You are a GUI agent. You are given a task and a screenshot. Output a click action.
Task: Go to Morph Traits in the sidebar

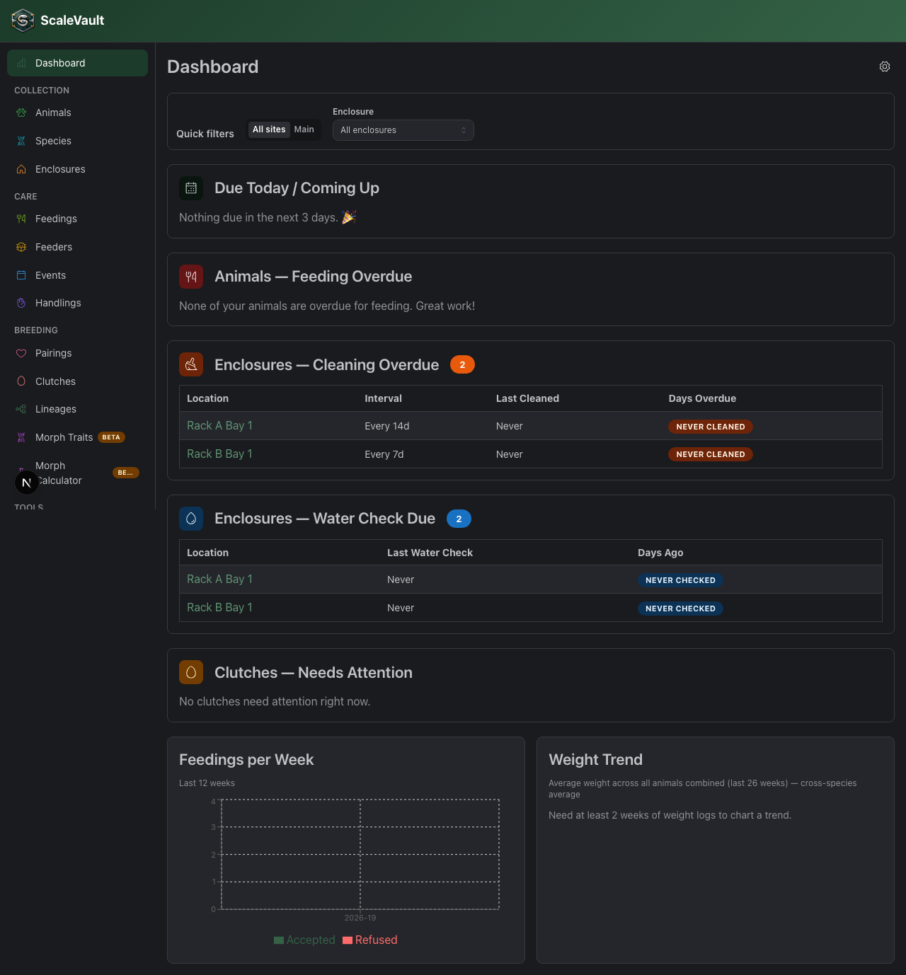(77, 437)
